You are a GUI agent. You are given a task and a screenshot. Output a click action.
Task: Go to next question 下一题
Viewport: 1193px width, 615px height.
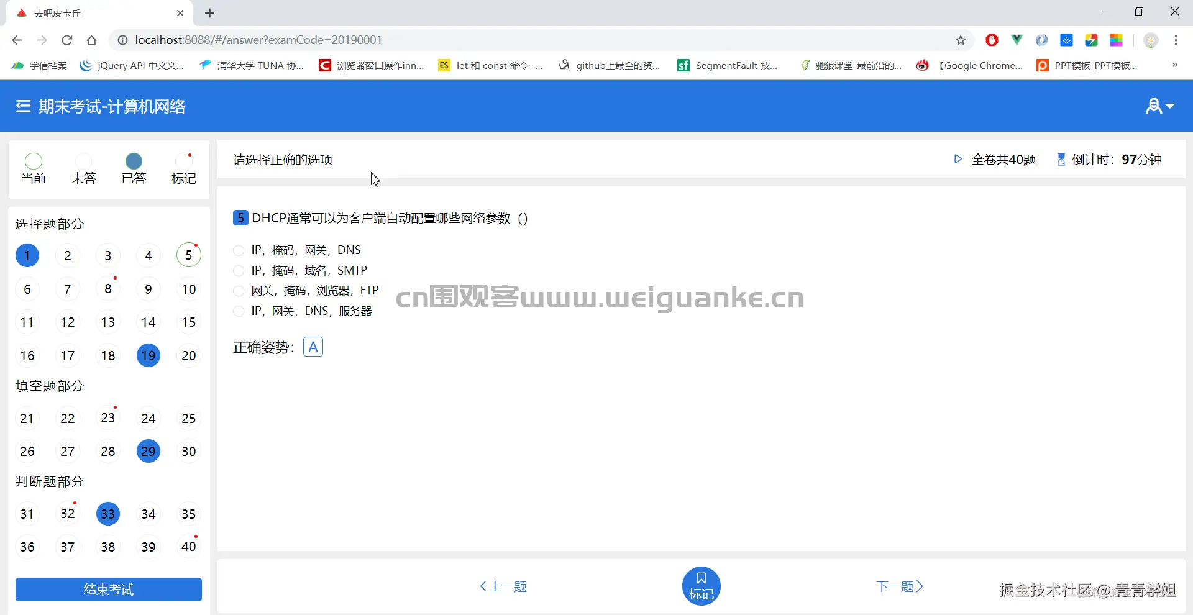coord(900,586)
